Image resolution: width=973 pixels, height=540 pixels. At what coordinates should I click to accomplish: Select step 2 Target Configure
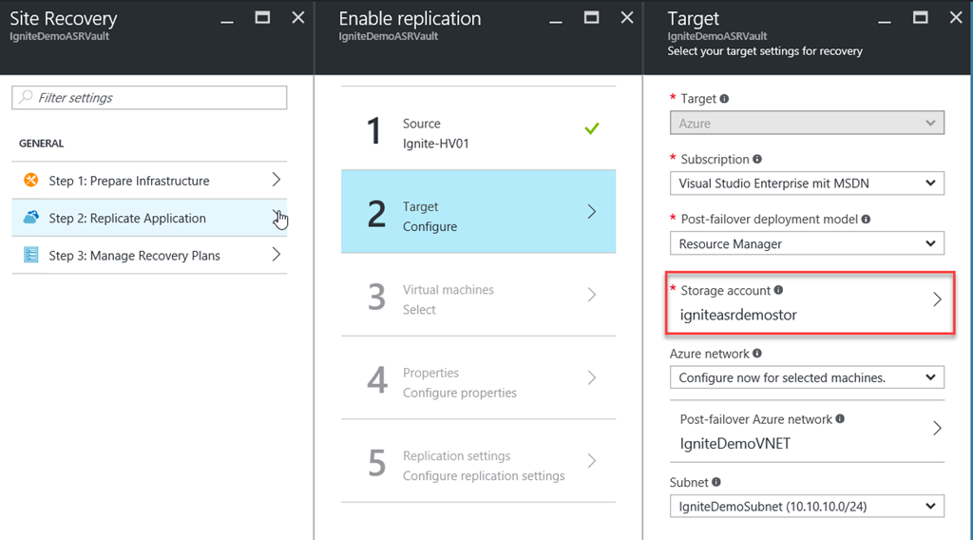[478, 216]
